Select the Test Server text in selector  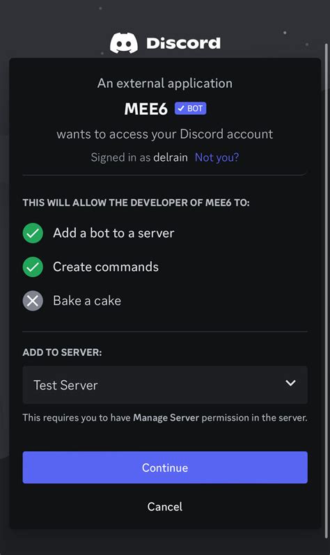coord(65,385)
